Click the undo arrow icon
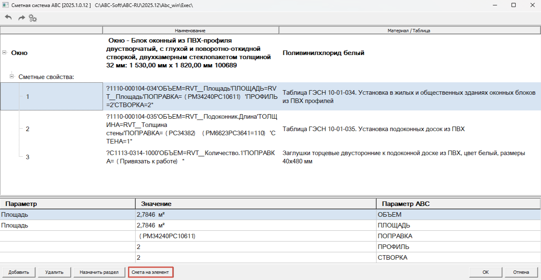The image size is (541, 280). click(8, 18)
